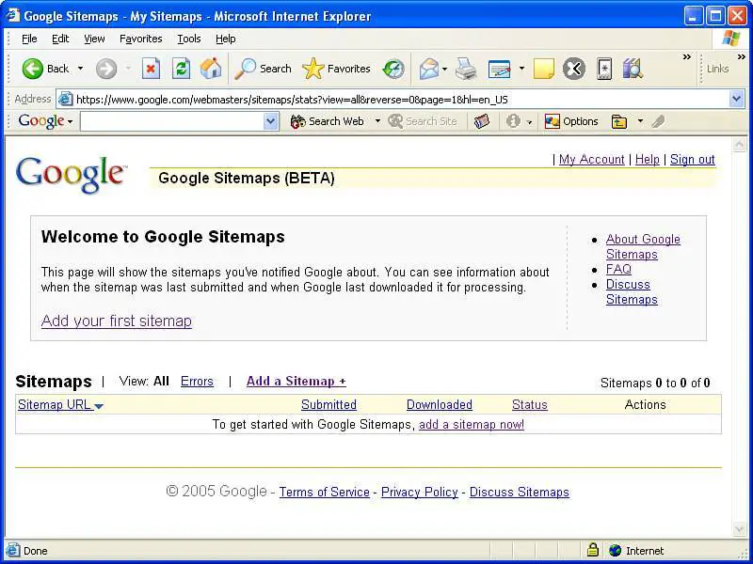Click the add a sitemap now! link

point(472,425)
